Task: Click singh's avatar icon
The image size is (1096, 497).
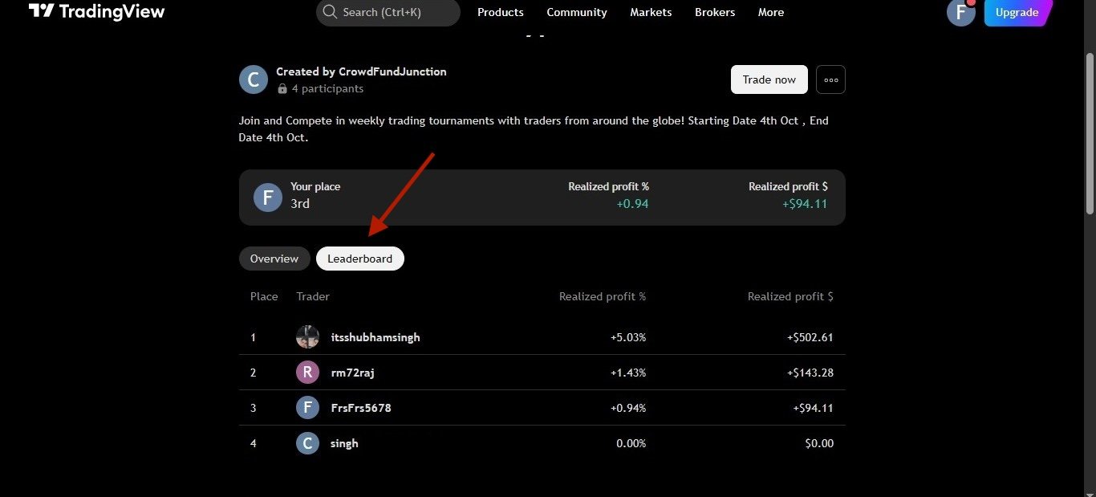Action: (x=307, y=443)
